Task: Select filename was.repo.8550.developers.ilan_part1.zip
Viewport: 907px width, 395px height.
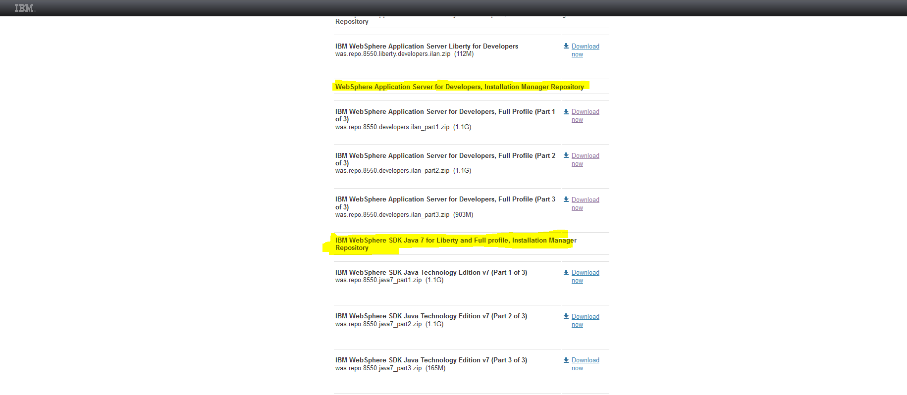Action: coord(392,127)
